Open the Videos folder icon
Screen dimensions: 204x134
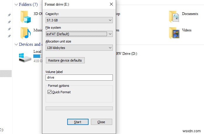coord(174,33)
